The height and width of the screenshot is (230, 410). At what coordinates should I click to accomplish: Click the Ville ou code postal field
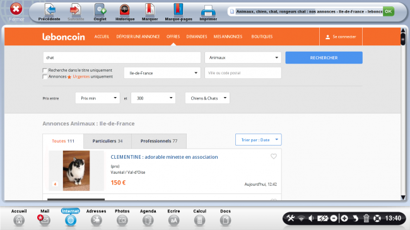tap(243, 73)
